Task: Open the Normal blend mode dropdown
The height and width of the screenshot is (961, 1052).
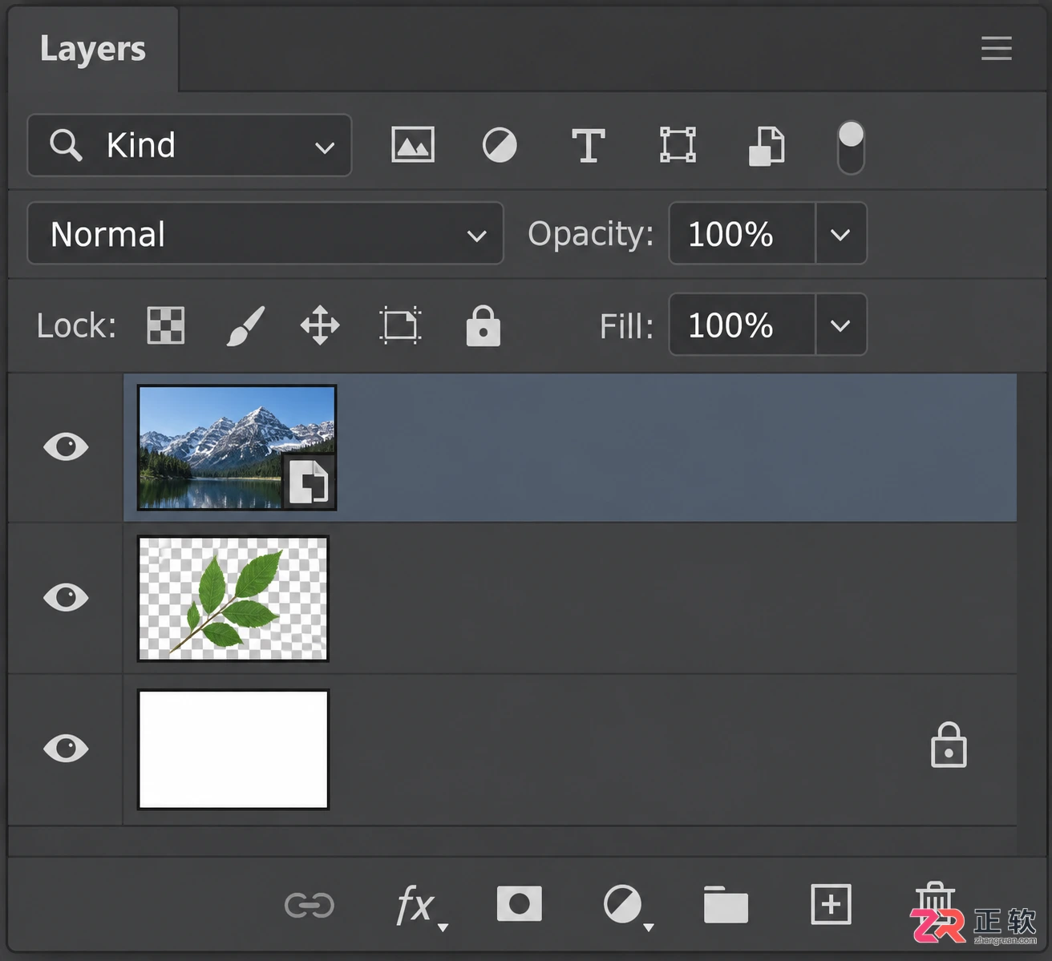Action: point(265,233)
